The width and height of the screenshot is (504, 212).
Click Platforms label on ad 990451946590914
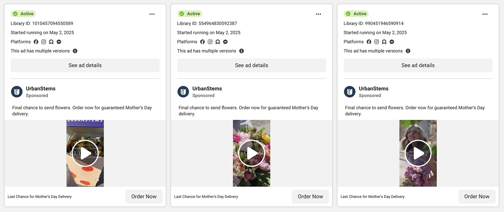354,42
